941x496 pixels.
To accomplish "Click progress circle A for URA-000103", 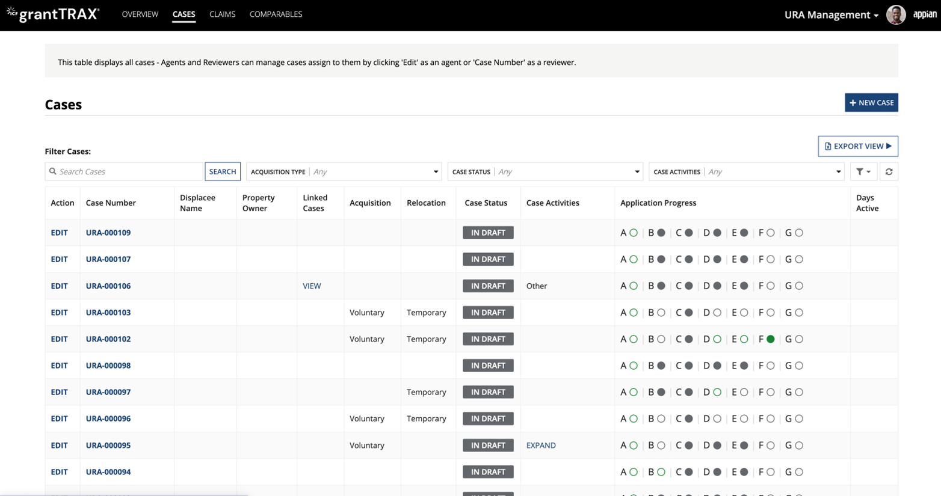I will (634, 313).
